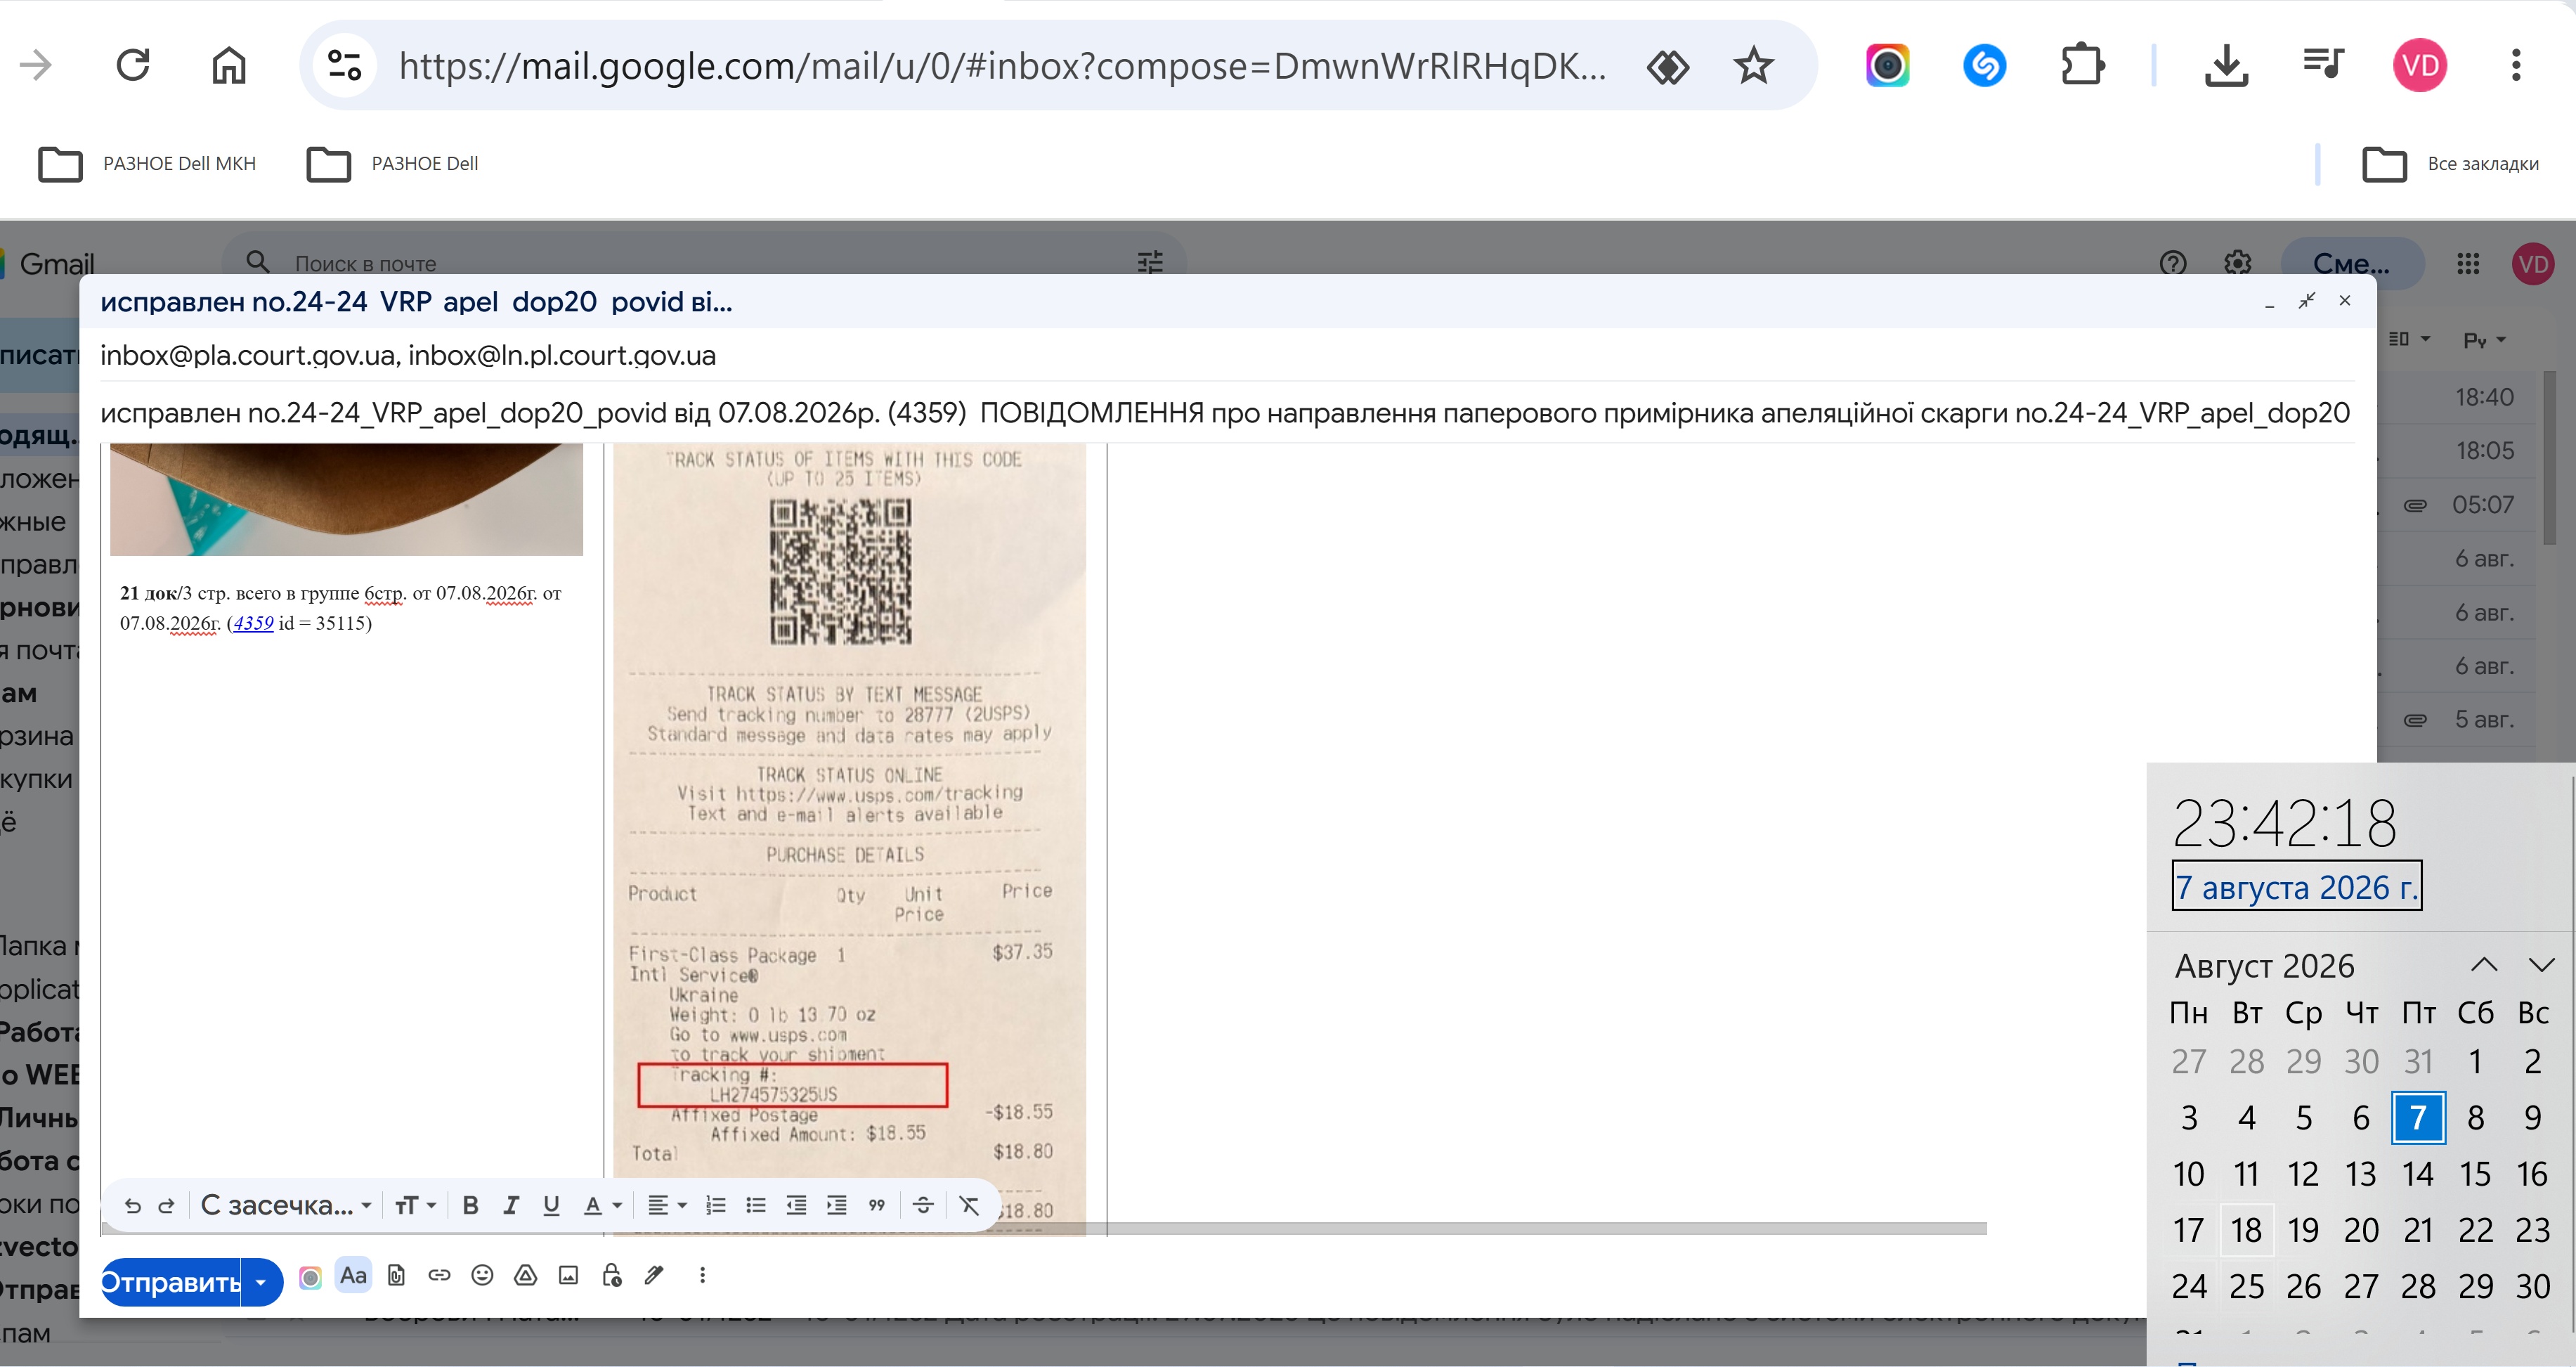Reload the browser page
2576x1367 pixels.
pyautogui.click(x=133, y=66)
